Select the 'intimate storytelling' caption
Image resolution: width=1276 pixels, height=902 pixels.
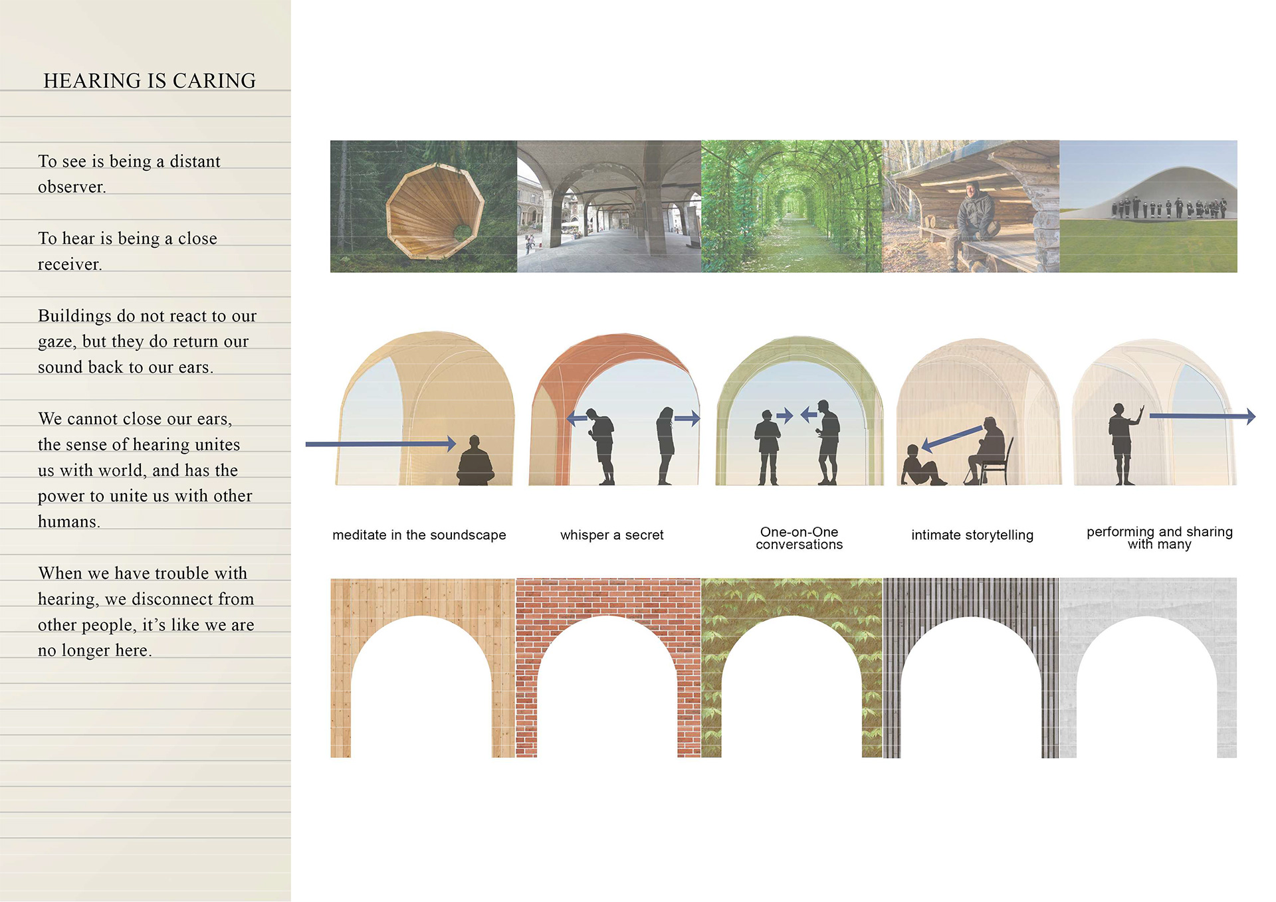point(972,535)
